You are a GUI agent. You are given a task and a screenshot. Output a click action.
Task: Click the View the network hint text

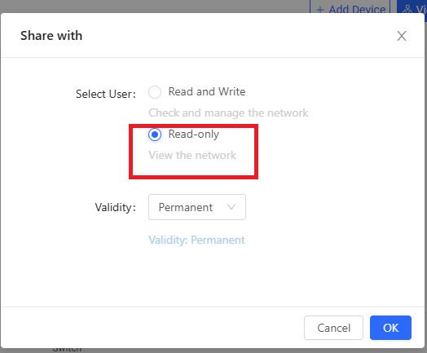coord(192,155)
